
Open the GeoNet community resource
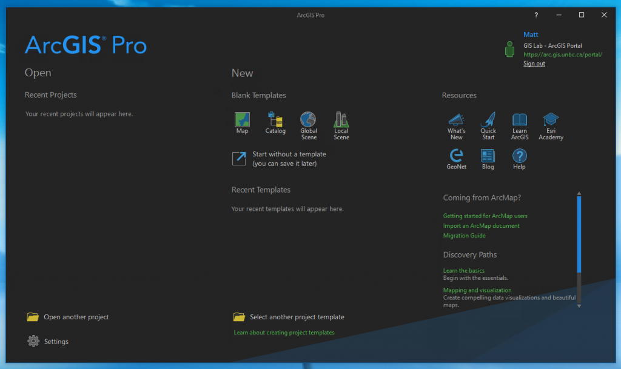tap(456, 159)
